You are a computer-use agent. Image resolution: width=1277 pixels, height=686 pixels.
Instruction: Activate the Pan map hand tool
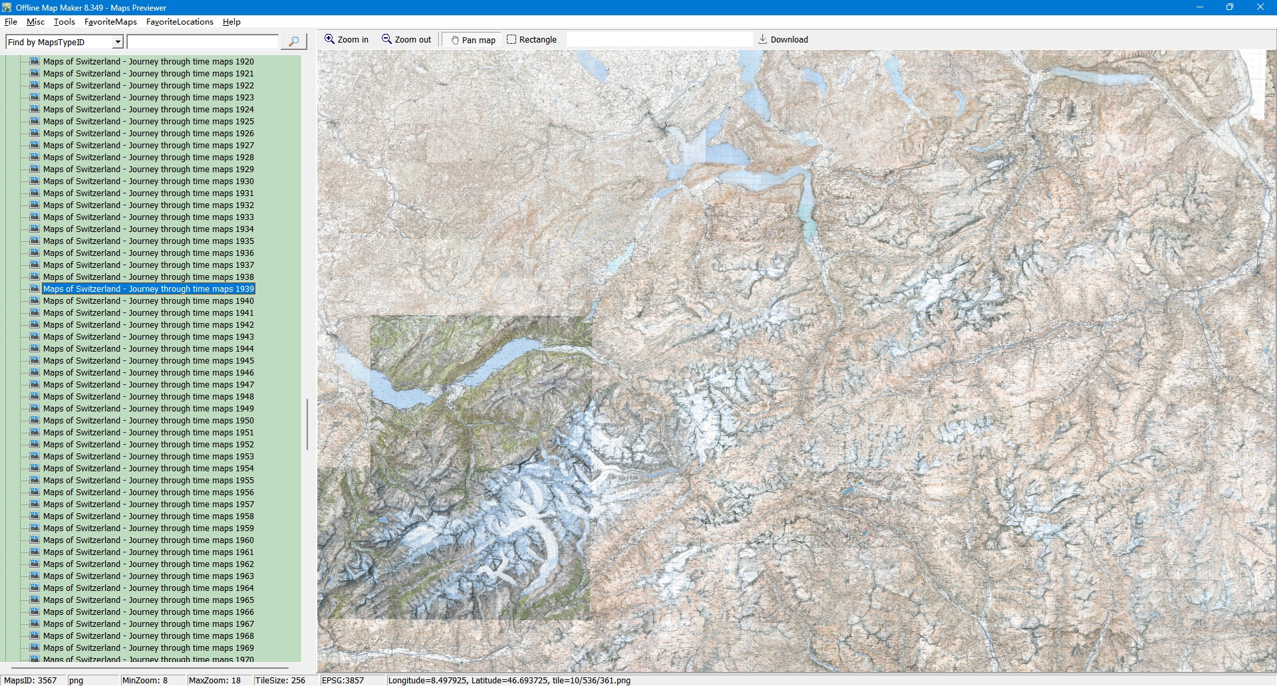click(x=473, y=40)
